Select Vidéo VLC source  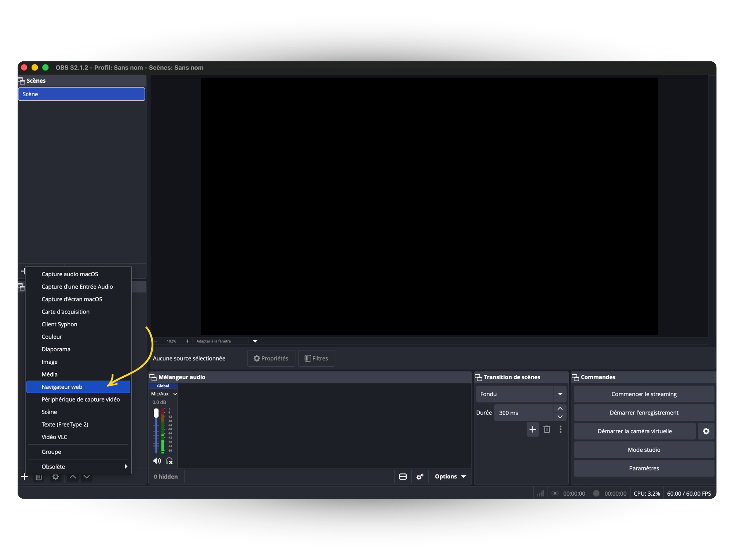pos(78,437)
